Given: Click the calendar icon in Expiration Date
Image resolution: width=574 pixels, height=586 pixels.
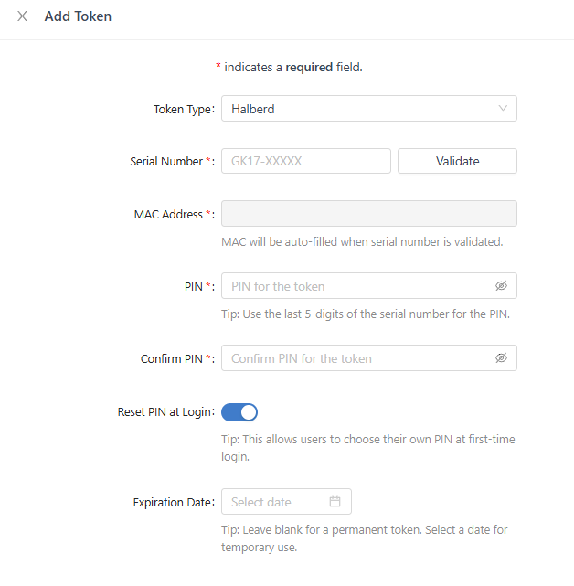Looking at the screenshot, I should [x=335, y=502].
